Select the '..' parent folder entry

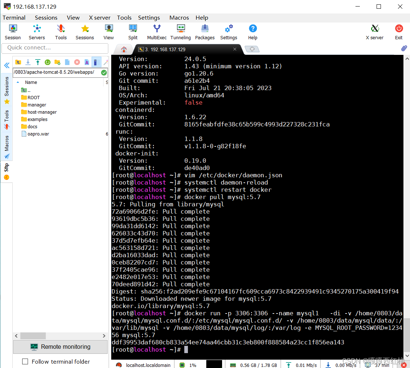click(x=25, y=90)
